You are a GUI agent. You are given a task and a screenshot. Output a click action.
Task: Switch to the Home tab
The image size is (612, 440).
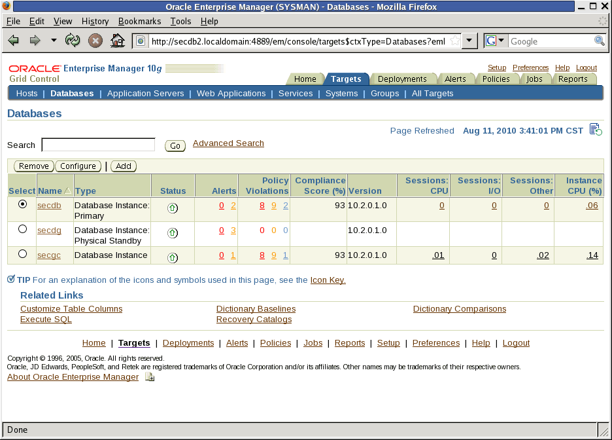[x=305, y=79]
